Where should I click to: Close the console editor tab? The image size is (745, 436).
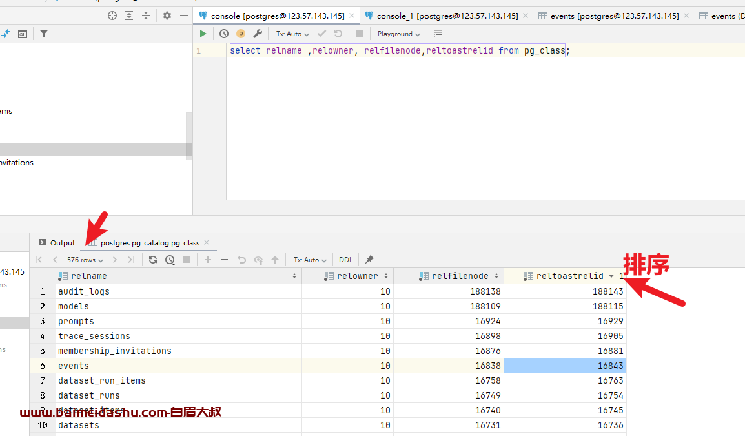[352, 16]
